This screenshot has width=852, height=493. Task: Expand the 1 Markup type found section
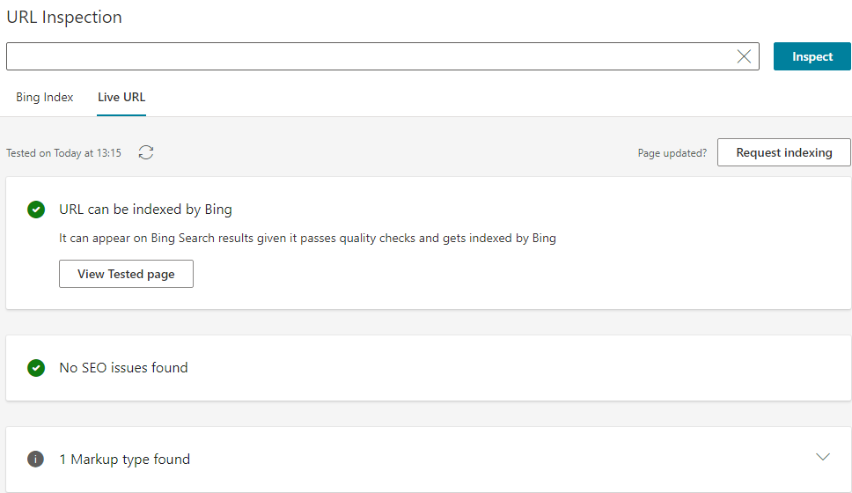(x=823, y=457)
